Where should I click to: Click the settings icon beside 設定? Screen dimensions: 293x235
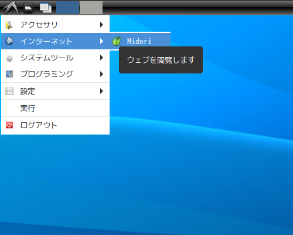point(9,91)
